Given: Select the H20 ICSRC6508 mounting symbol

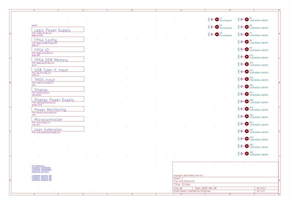Looking at the screenshot, I should (247, 116).
